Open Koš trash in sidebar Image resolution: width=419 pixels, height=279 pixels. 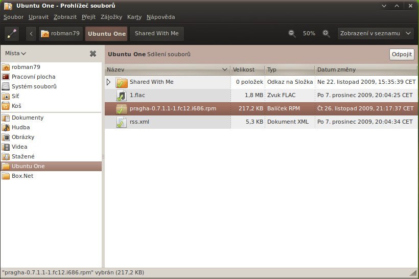(x=16, y=106)
